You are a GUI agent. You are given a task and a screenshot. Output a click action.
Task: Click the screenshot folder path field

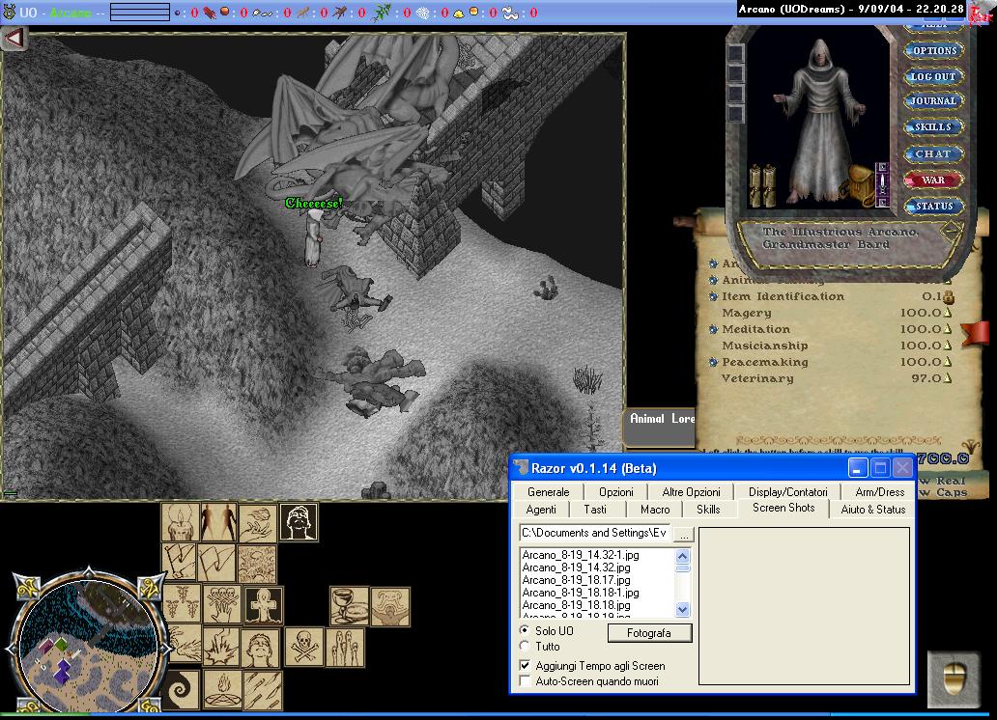(x=595, y=533)
